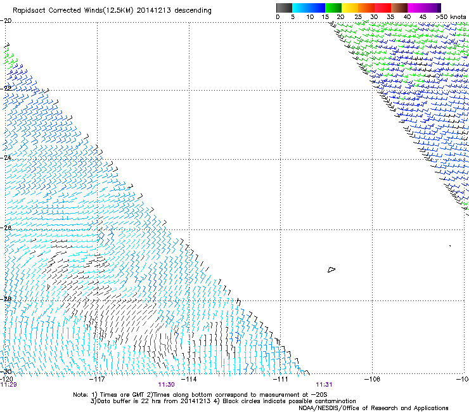Click the '-30' latitude axis label
Viewport: 469px width, 412px height.
[6, 371]
